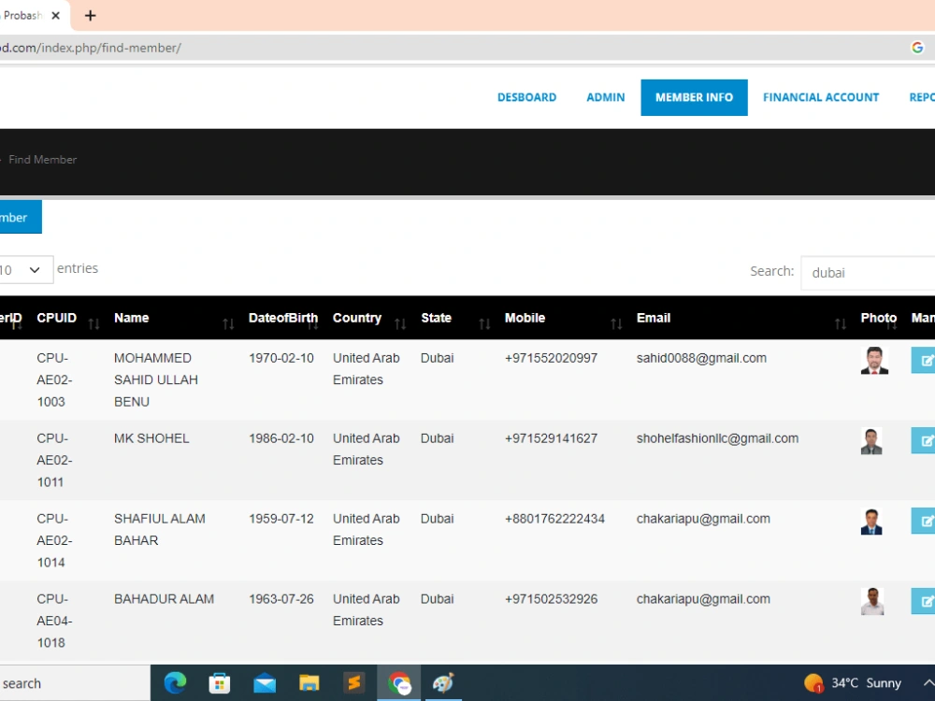Select mobile number +971502532926

[x=551, y=599]
